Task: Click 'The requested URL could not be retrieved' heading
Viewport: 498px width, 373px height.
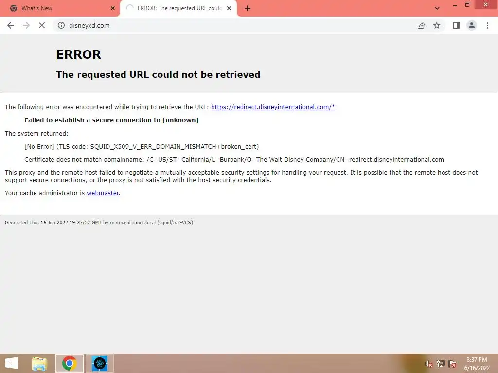Action: click(x=158, y=74)
